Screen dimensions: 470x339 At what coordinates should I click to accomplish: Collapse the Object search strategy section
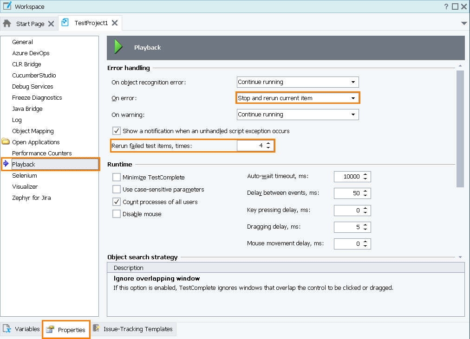[460, 256]
